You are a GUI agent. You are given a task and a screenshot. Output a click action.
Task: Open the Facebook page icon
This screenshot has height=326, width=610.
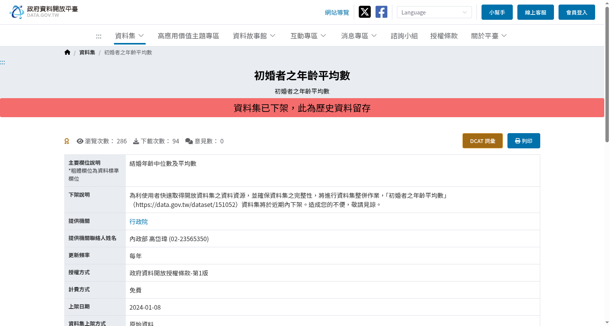[x=381, y=12]
